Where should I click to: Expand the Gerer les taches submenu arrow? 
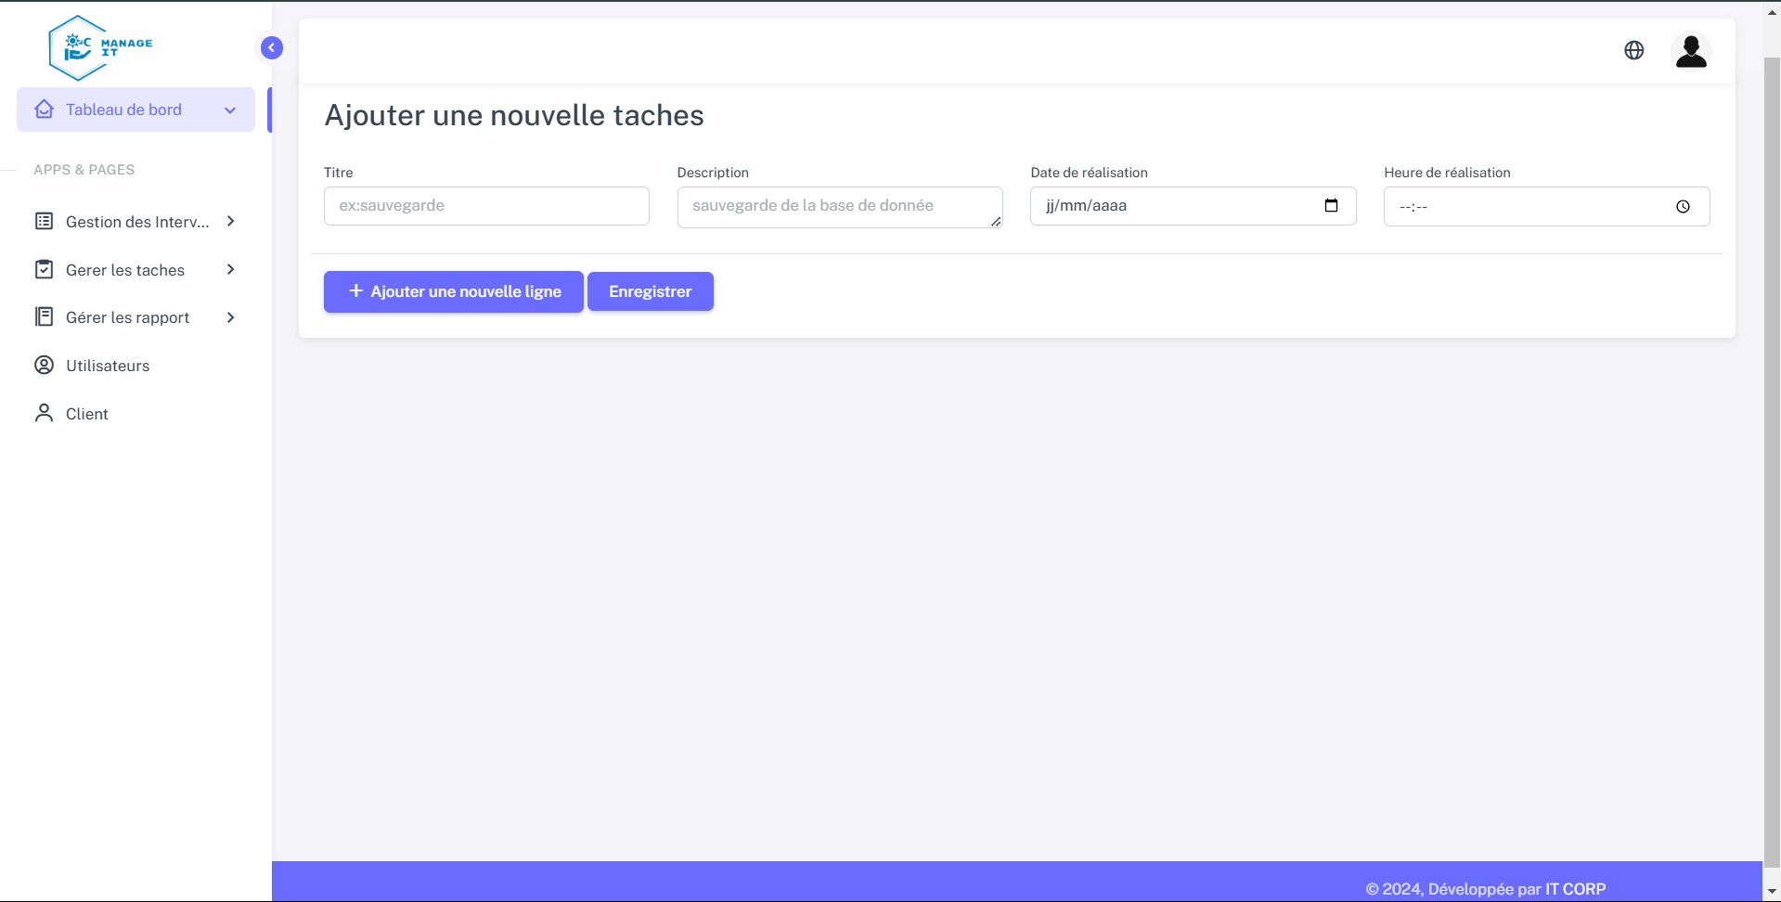230,269
